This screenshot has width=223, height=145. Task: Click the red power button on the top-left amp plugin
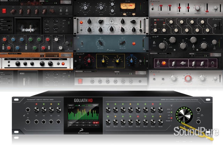coord(5,10)
